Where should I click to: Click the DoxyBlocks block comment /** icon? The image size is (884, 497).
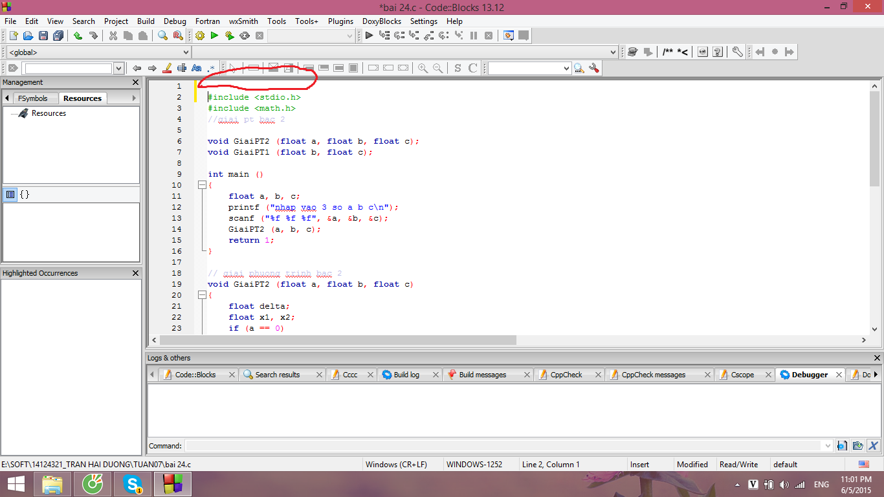pyautogui.click(x=668, y=52)
